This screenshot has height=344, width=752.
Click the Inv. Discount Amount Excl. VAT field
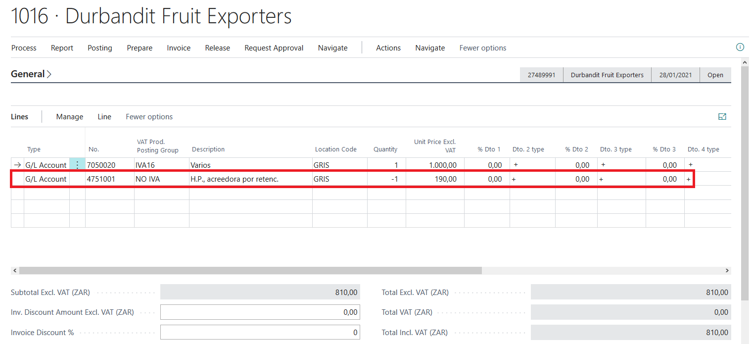coord(260,312)
